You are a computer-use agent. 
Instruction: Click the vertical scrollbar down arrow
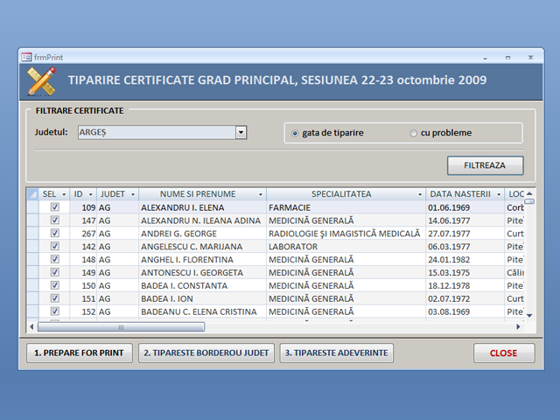[x=529, y=314]
